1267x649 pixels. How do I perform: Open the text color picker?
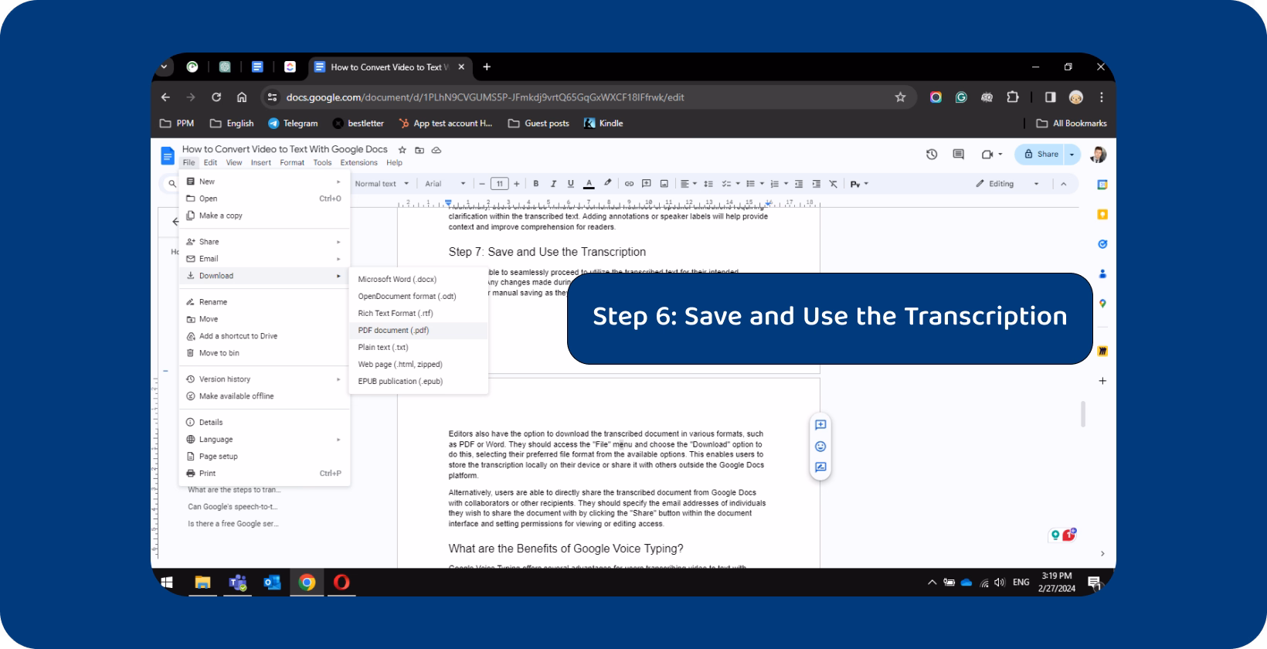pos(589,184)
